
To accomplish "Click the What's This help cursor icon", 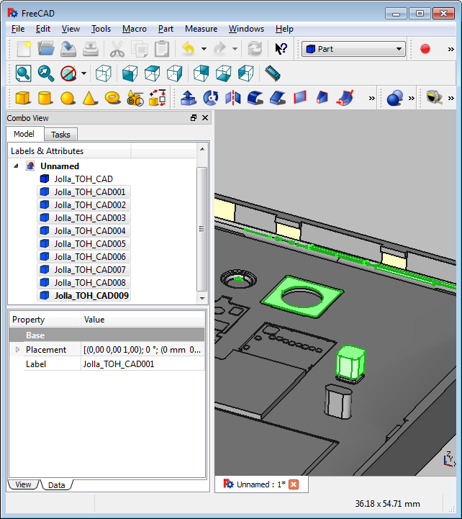I will (281, 49).
